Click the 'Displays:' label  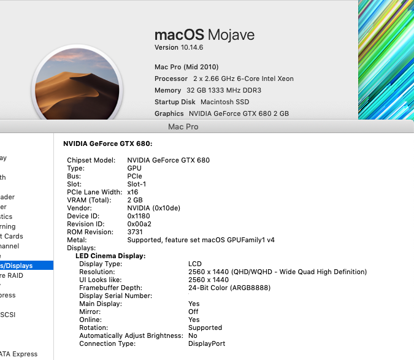82,248
